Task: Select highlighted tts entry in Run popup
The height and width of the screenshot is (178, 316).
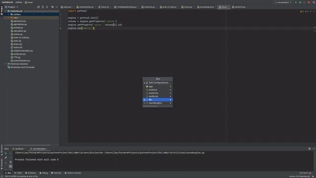Action: pyautogui.click(x=158, y=100)
